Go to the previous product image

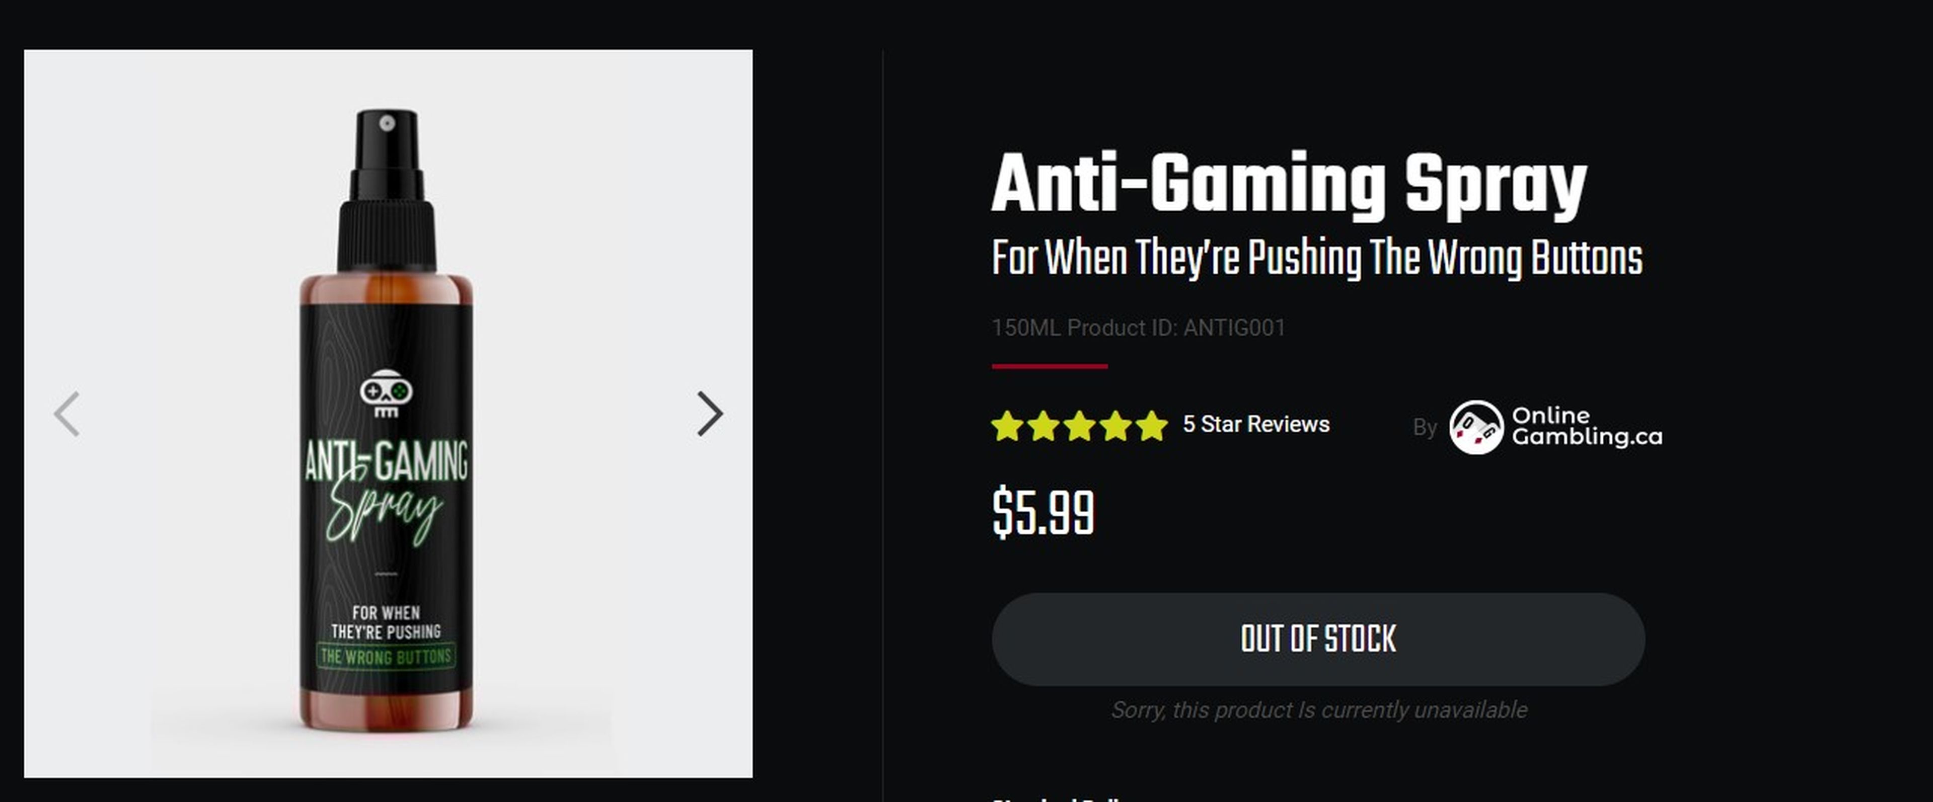coord(67,414)
